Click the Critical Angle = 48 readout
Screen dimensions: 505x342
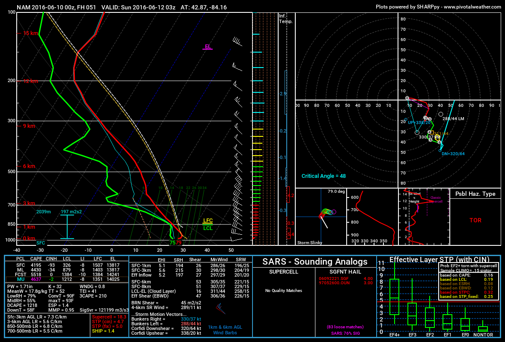(x=324, y=176)
